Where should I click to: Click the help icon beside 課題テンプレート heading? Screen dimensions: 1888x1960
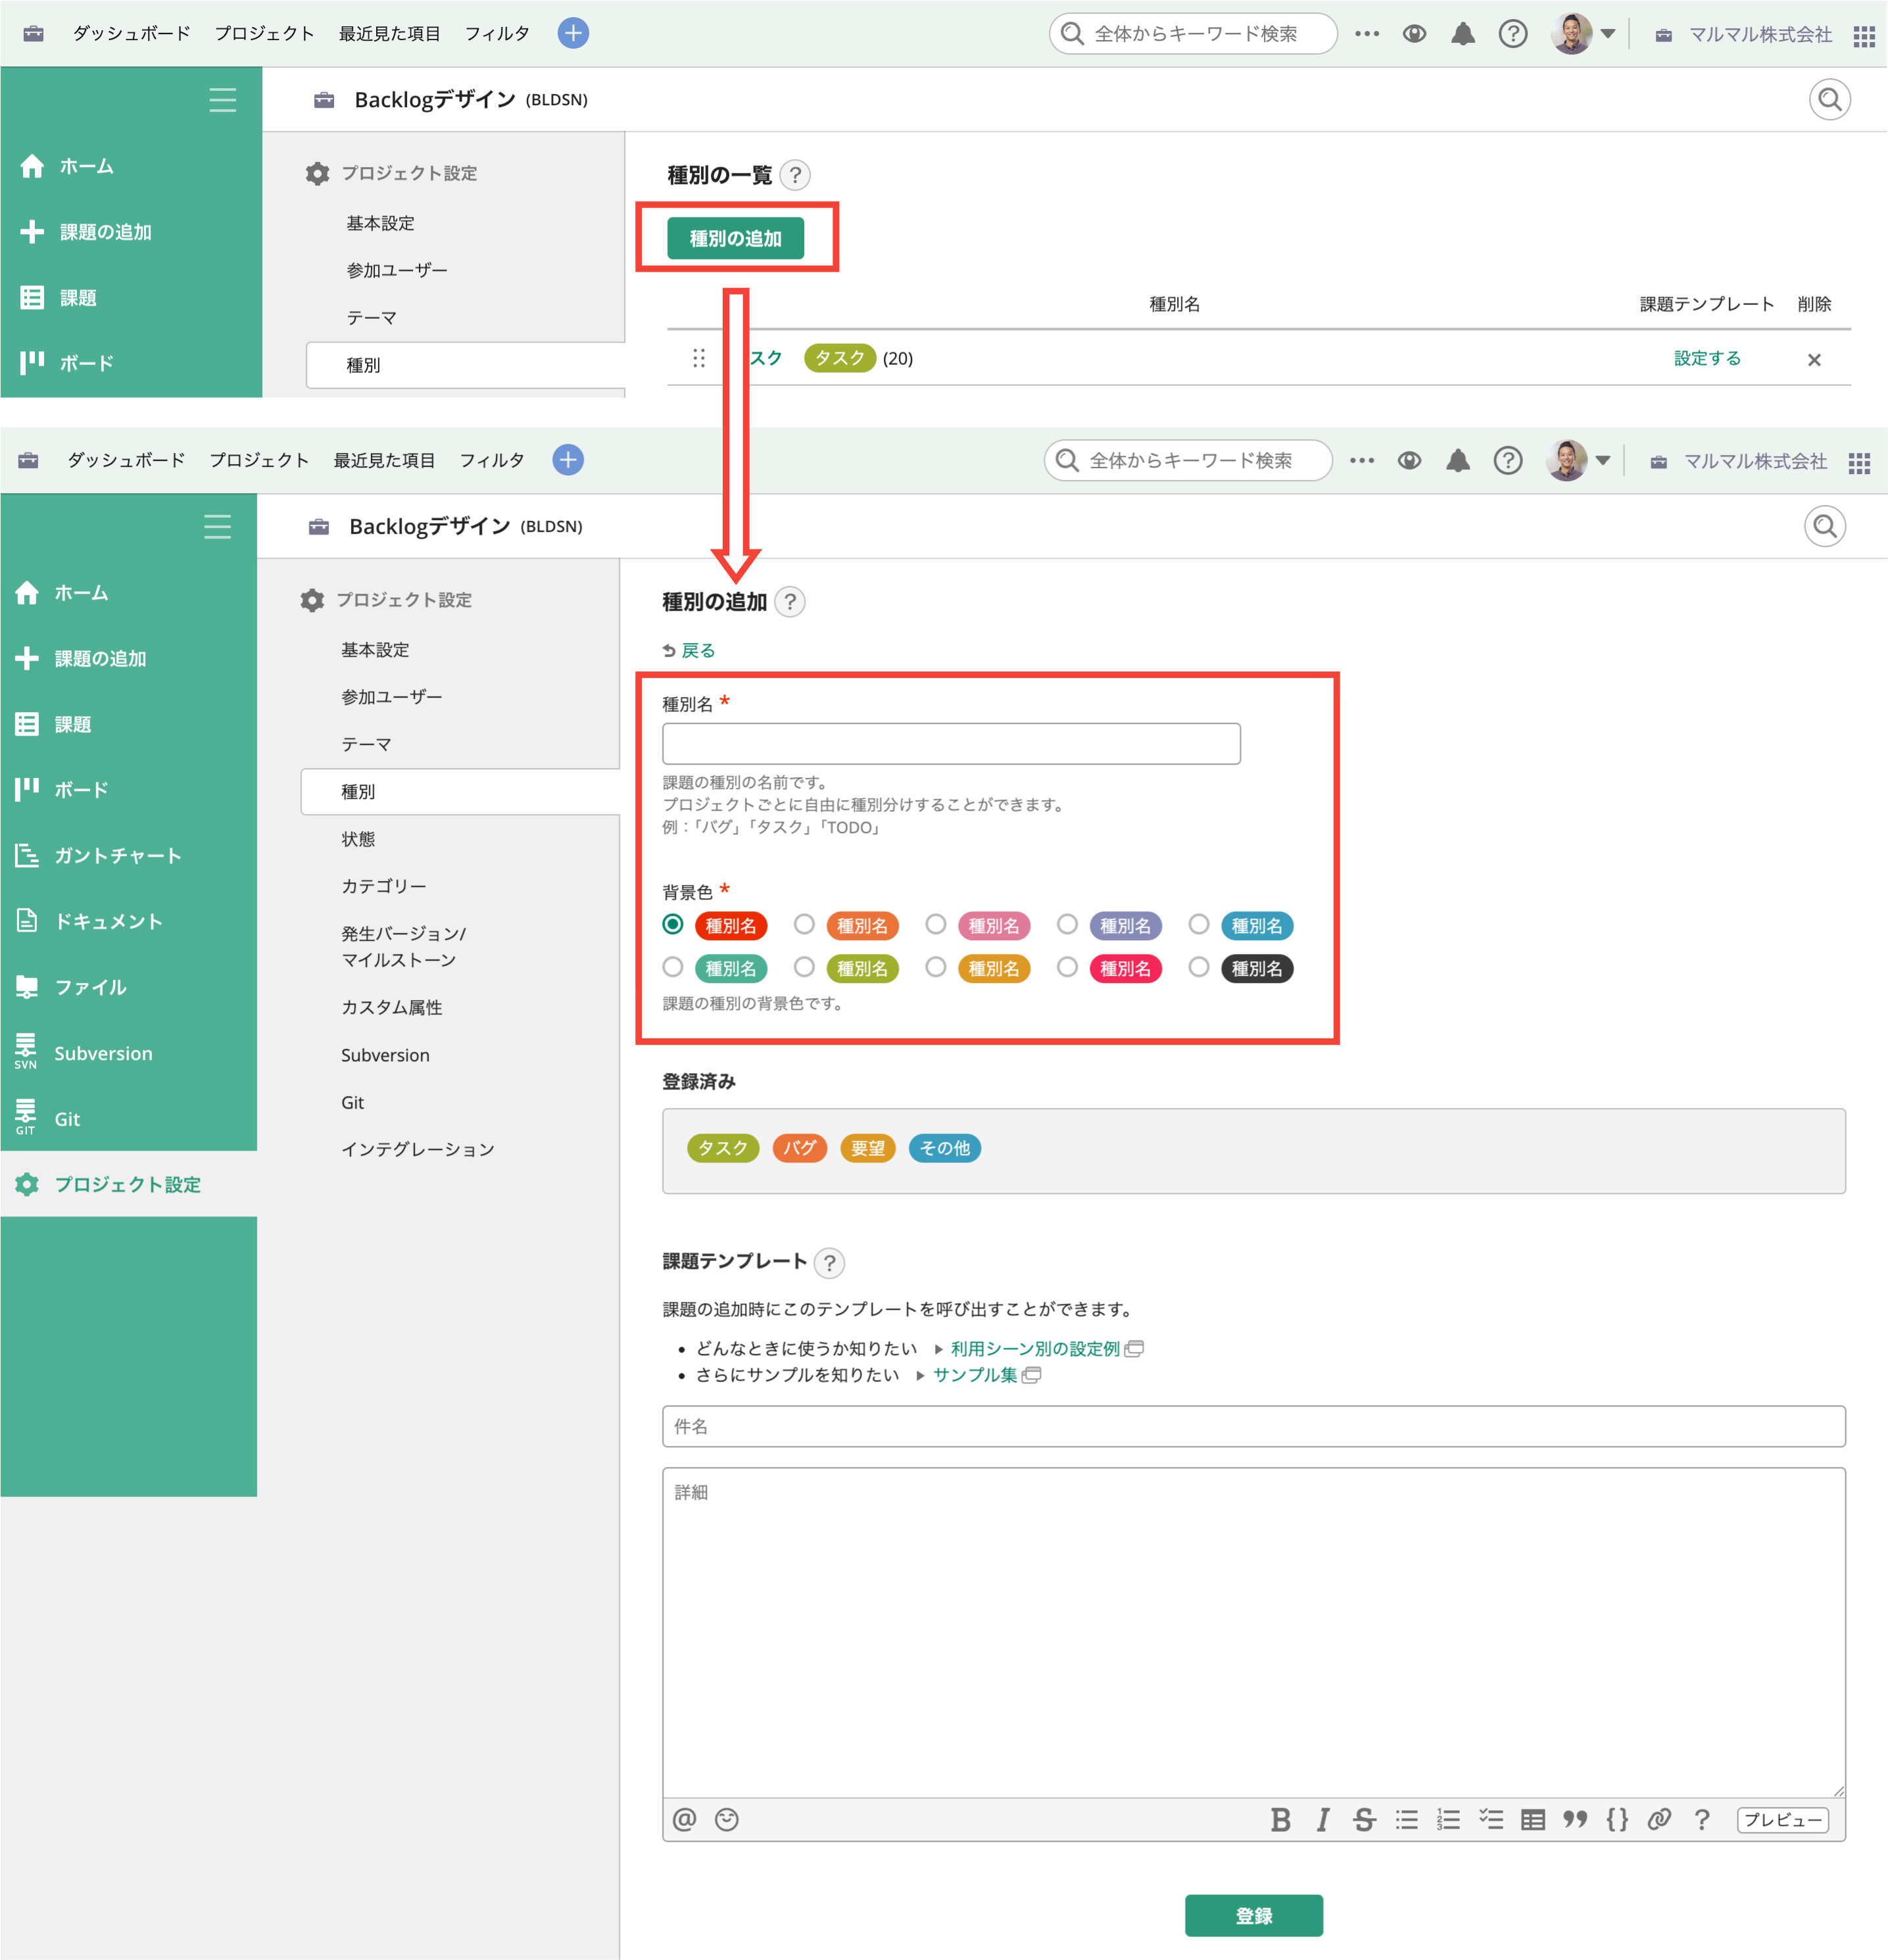(x=829, y=1262)
